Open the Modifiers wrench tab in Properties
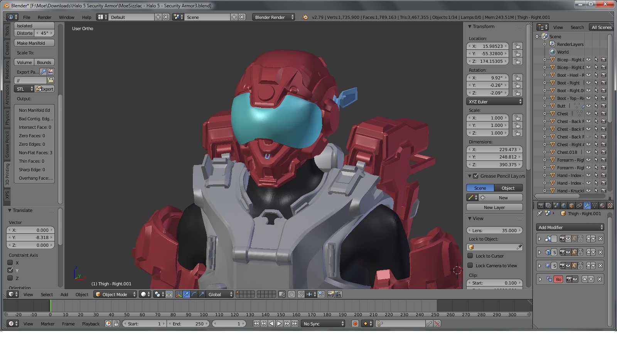This screenshot has width=617, height=347. pyautogui.click(x=587, y=206)
